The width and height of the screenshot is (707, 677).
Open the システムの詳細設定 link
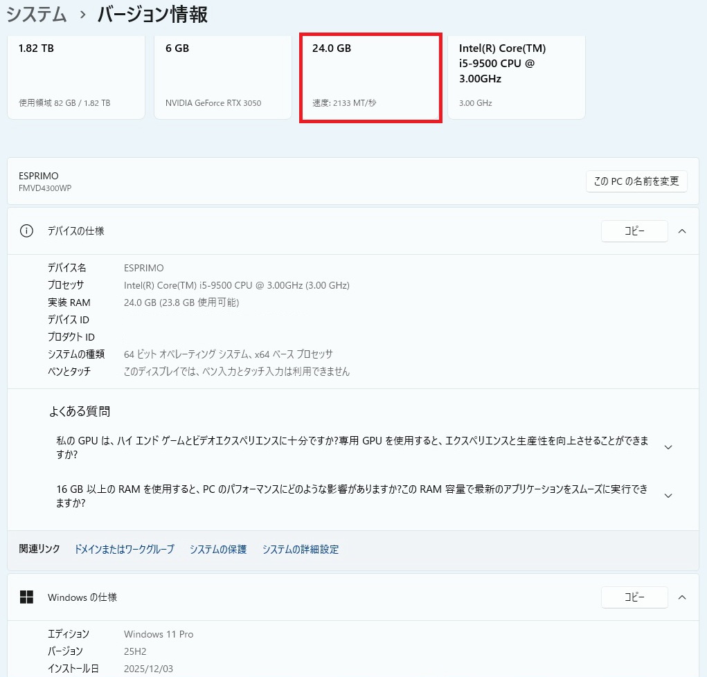(301, 550)
